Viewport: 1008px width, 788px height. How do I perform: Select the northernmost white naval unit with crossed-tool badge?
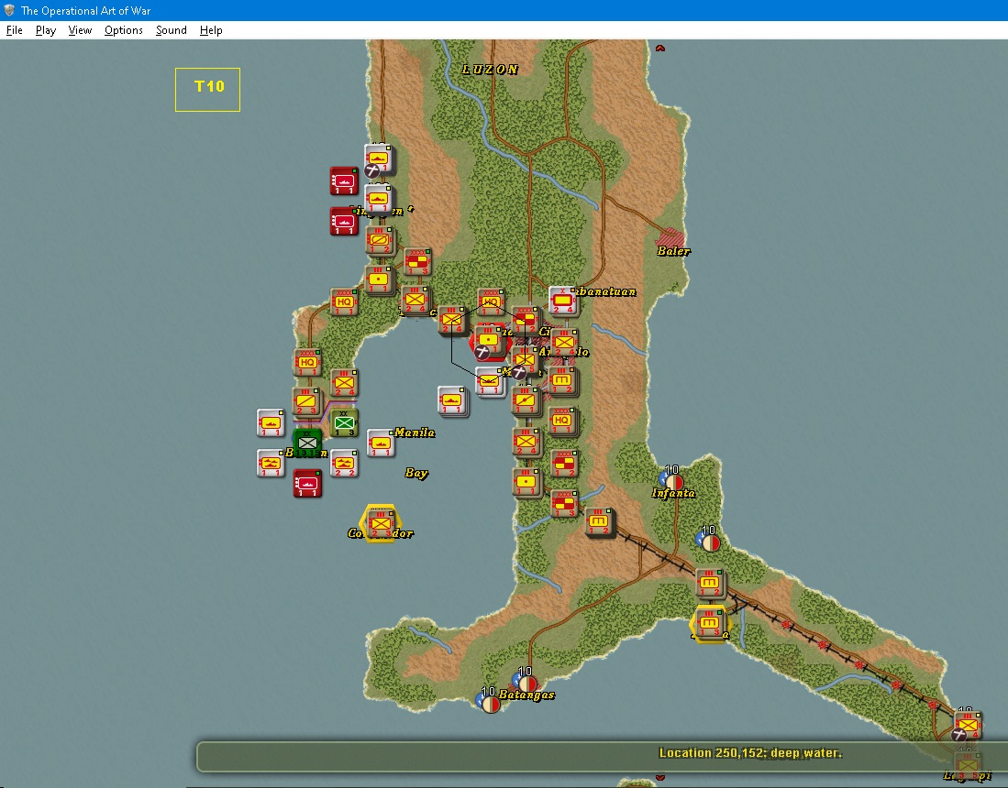coord(379,159)
